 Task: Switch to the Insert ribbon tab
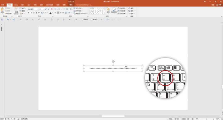coord(23,5)
